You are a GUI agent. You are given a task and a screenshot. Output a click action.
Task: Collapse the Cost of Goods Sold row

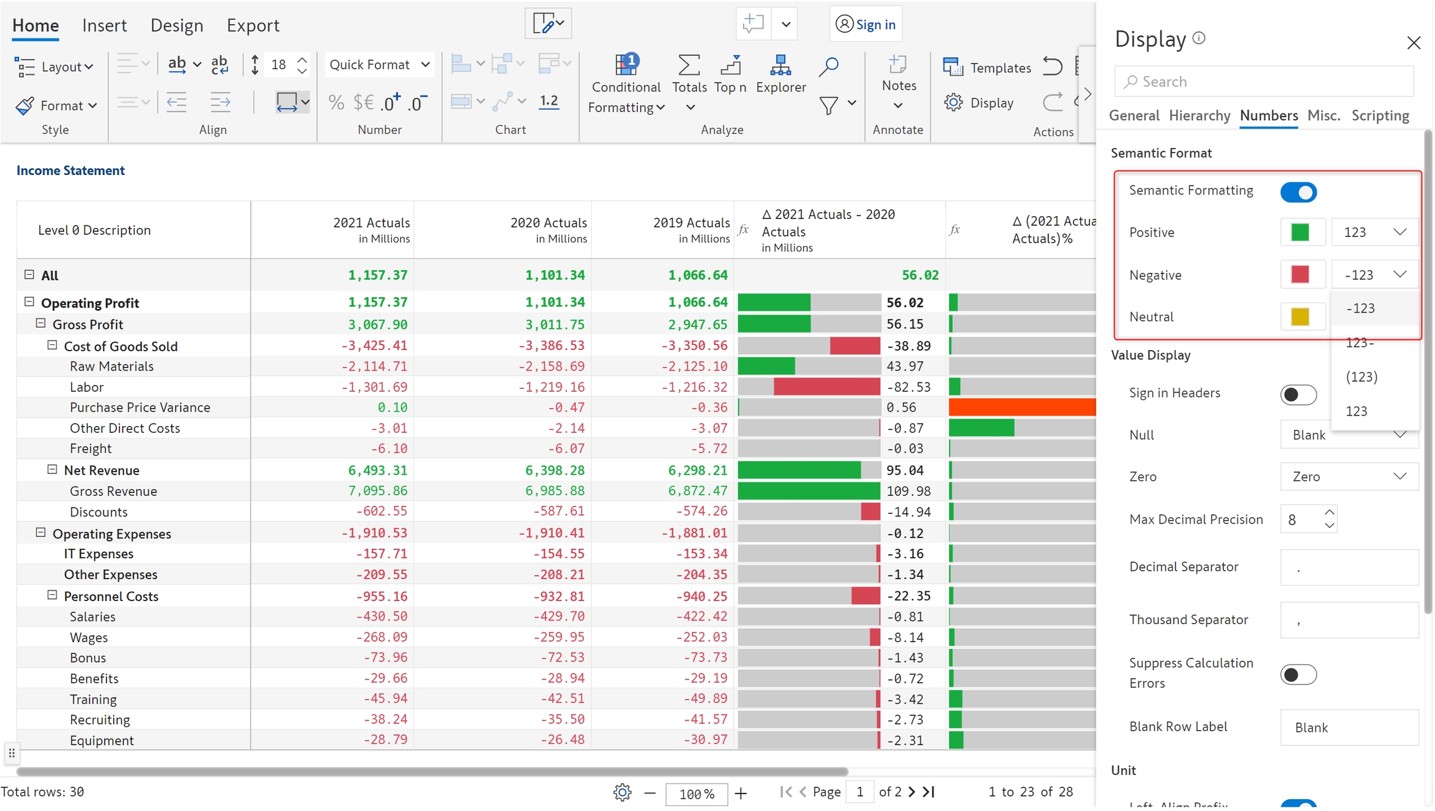tap(52, 345)
